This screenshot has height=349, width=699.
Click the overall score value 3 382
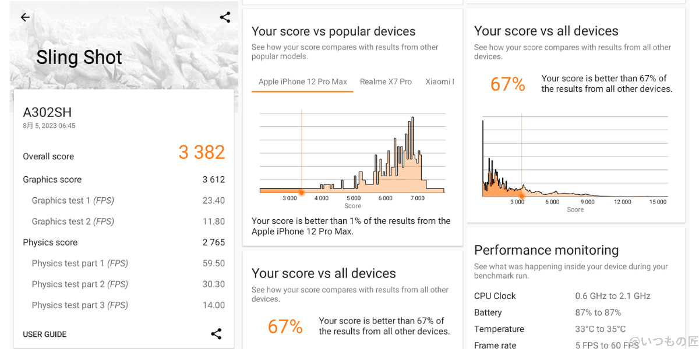pos(202,152)
